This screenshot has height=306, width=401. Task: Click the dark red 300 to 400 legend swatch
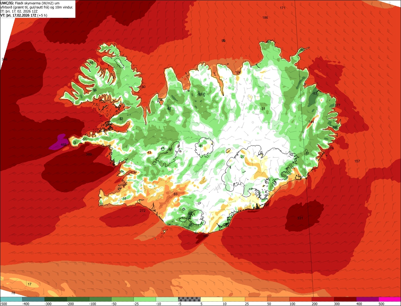click(345, 299)
